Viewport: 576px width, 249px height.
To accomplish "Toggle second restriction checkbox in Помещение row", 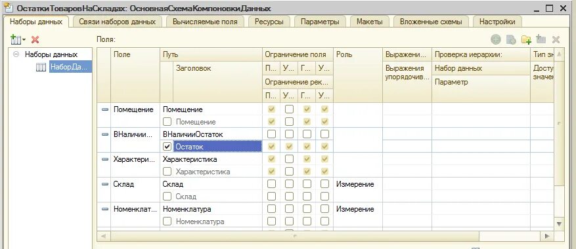I will tap(289, 109).
